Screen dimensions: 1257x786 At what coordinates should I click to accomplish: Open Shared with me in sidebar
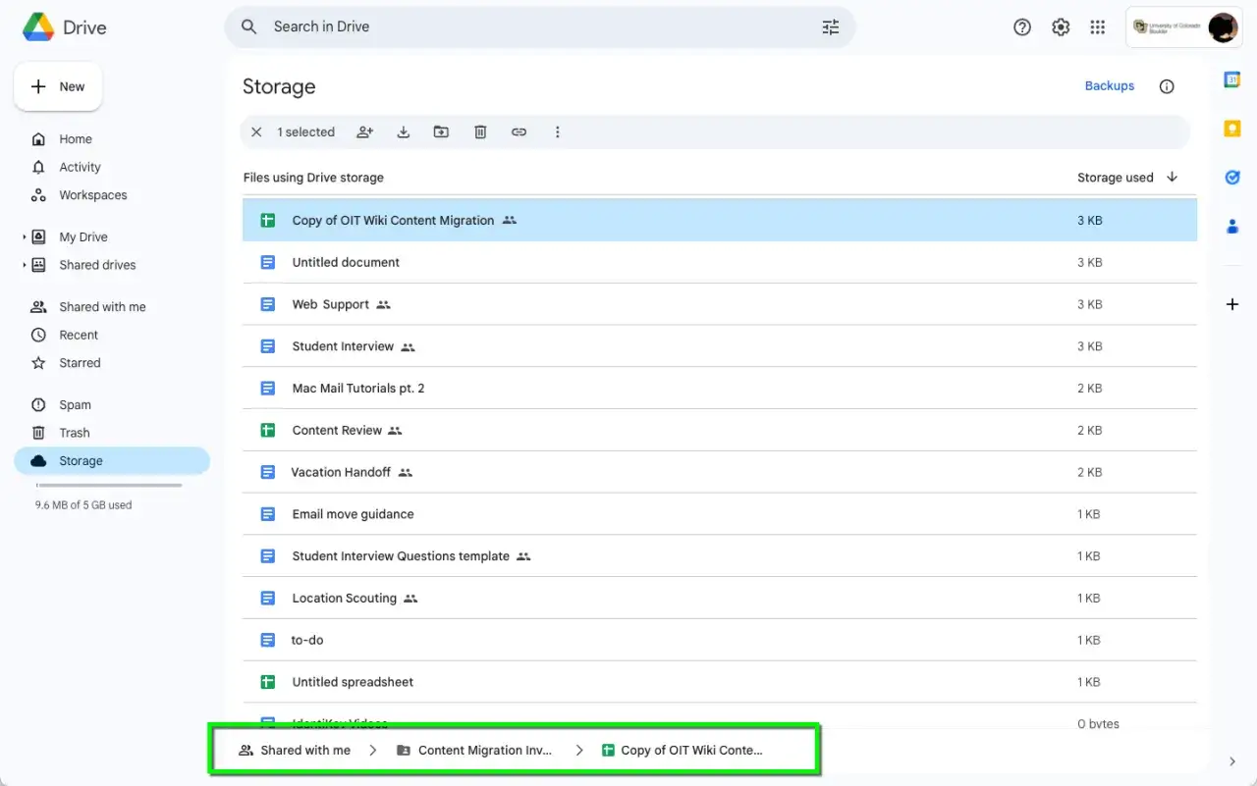tap(112, 307)
